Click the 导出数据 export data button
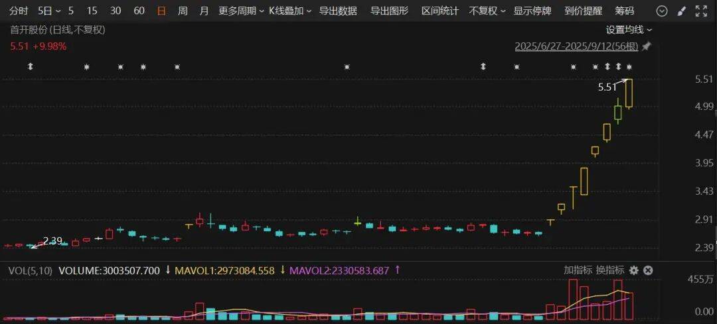Viewport: 717px width, 324px height. (x=338, y=11)
